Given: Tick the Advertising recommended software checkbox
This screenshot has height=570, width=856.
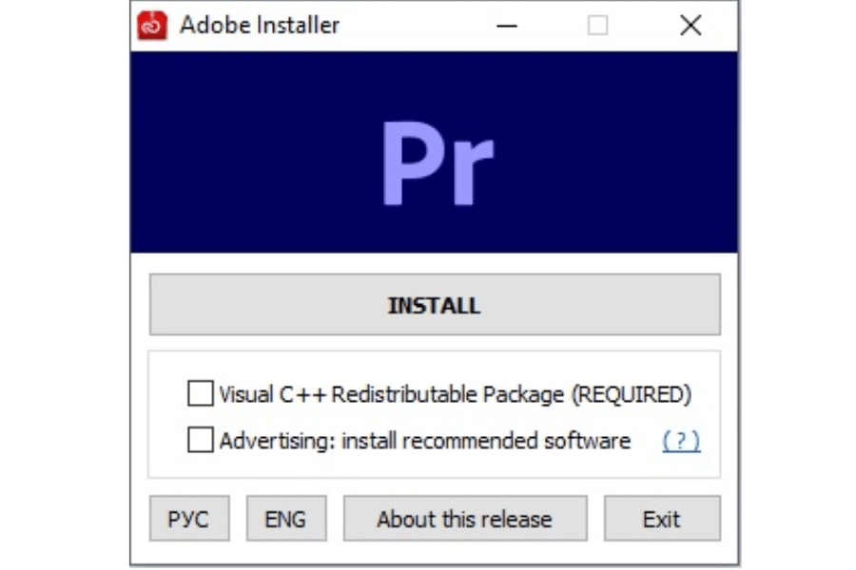Looking at the screenshot, I should pyautogui.click(x=201, y=440).
